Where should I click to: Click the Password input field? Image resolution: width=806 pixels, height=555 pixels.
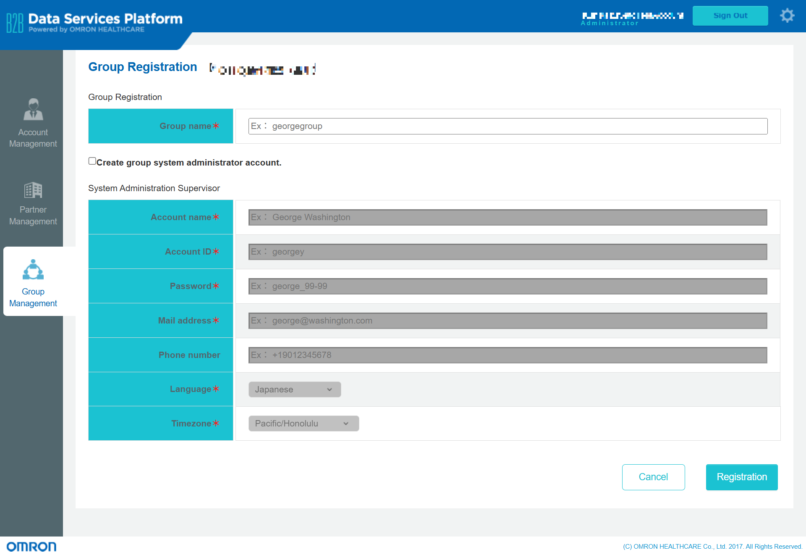tap(508, 286)
